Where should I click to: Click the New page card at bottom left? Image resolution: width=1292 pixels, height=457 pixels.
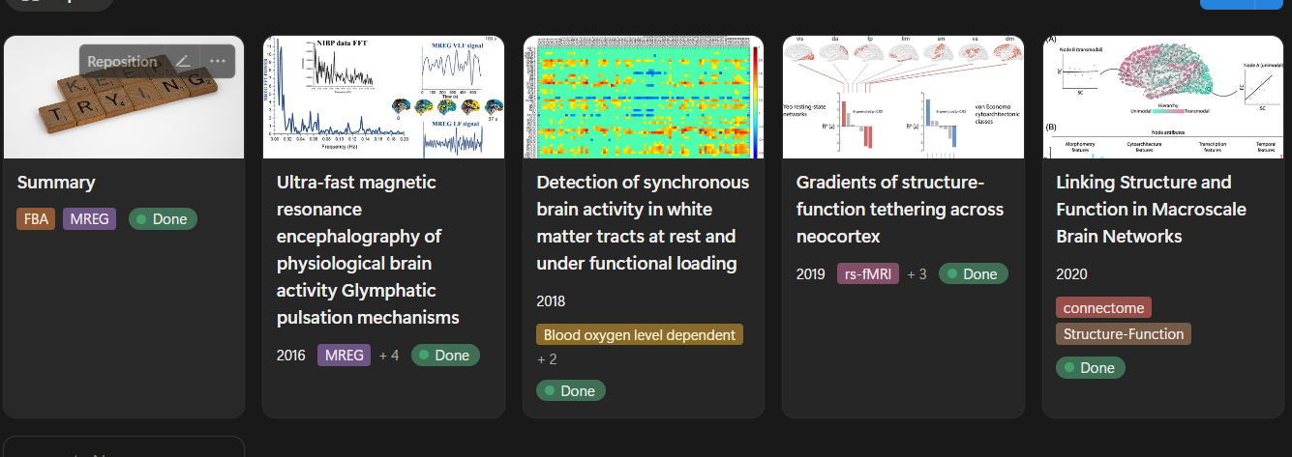click(123, 447)
